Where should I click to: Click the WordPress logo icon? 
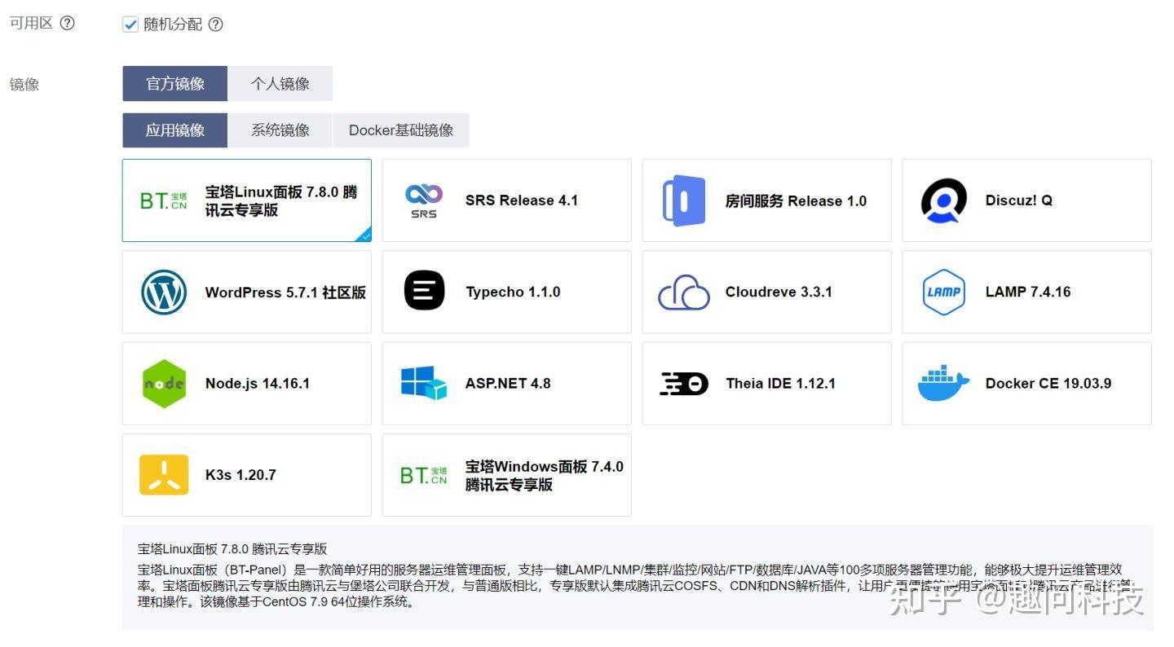pos(164,292)
